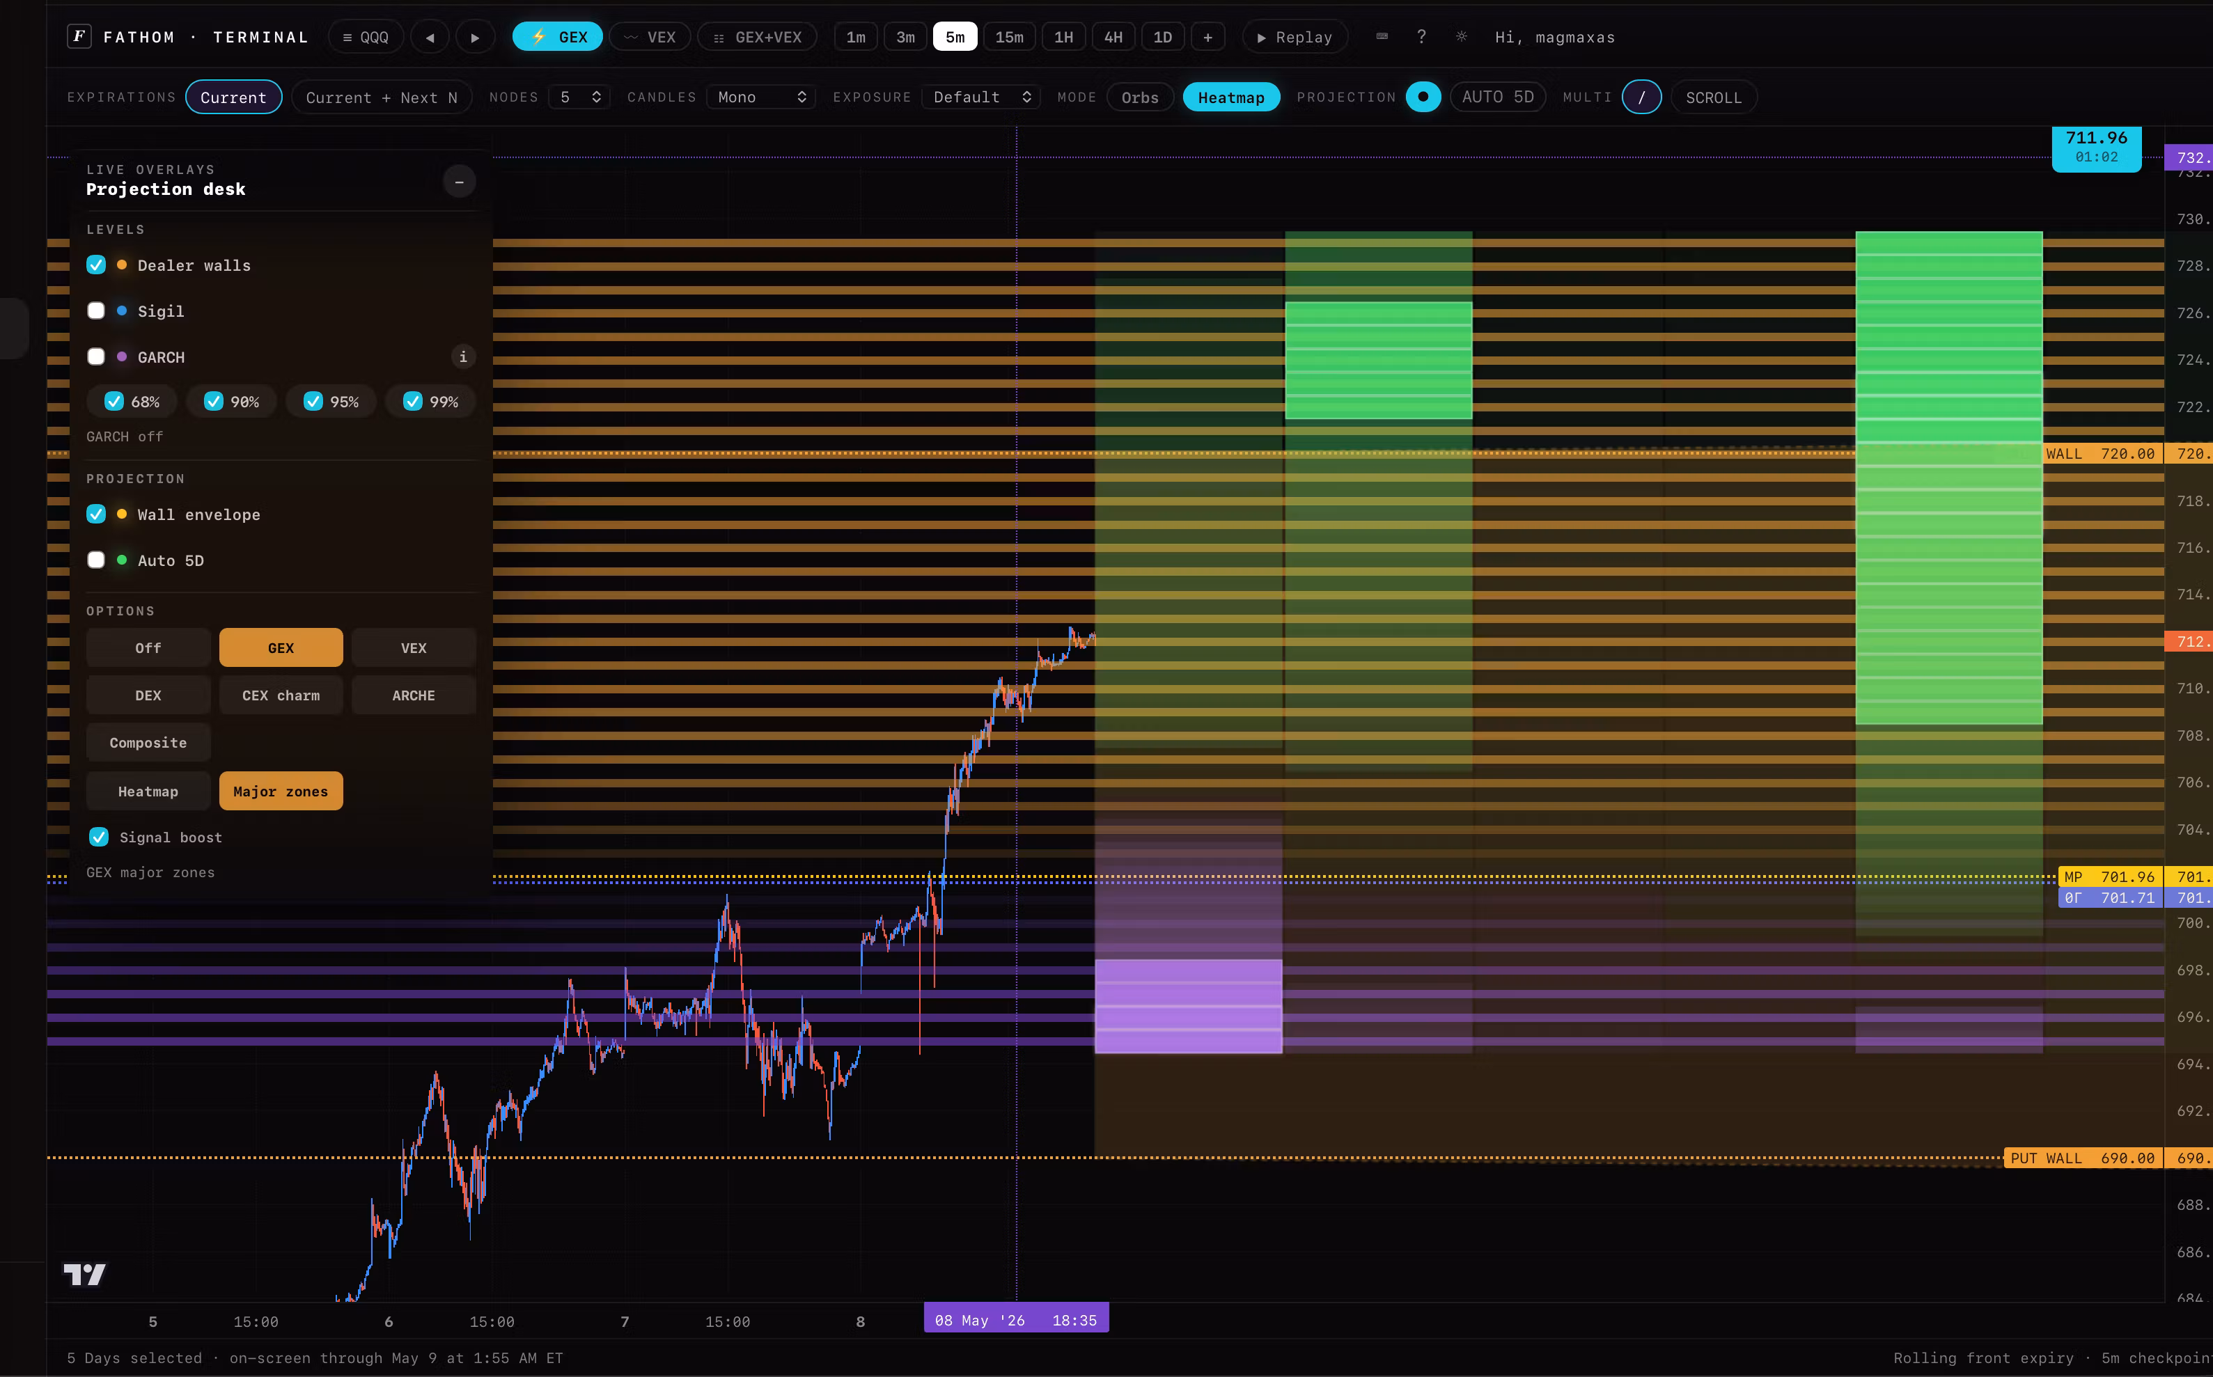Open help via the question mark icon
Screen dimensions: 2213x1377
coord(1422,36)
